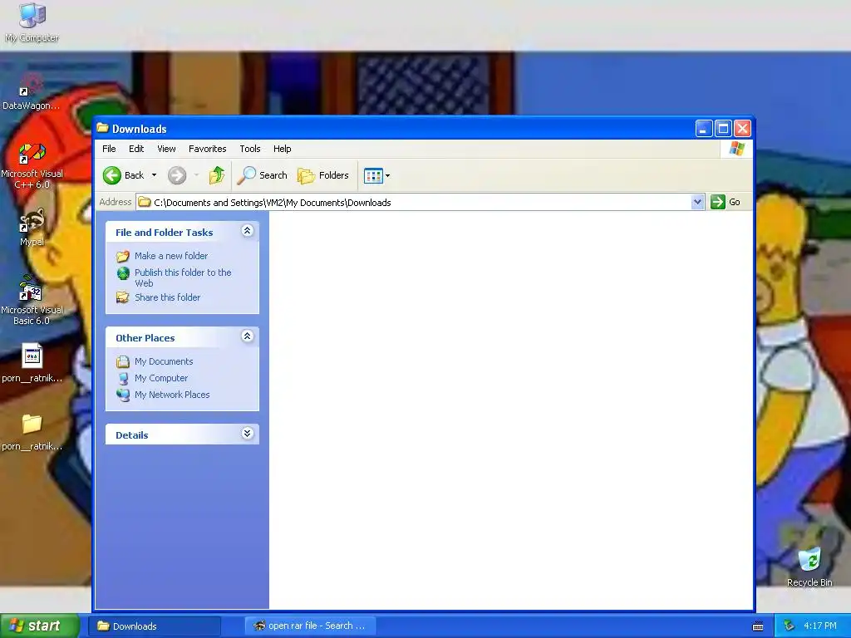Open the Edit menu
The height and width of the screenshot is (638, 851).
point(136,149)
